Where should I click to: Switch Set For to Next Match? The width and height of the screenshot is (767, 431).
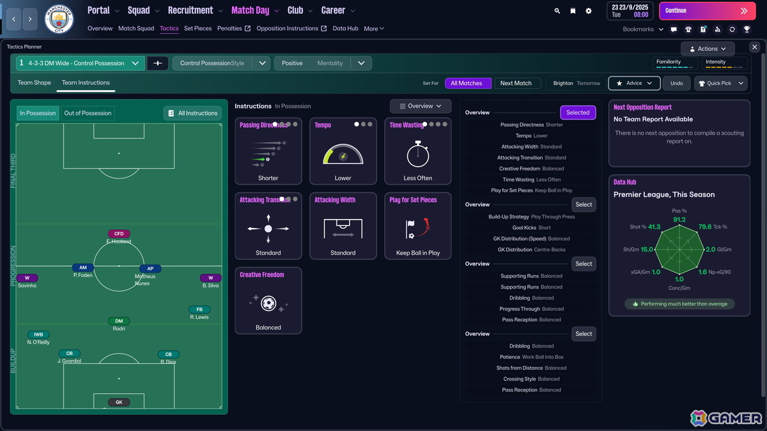pos(518,83)
